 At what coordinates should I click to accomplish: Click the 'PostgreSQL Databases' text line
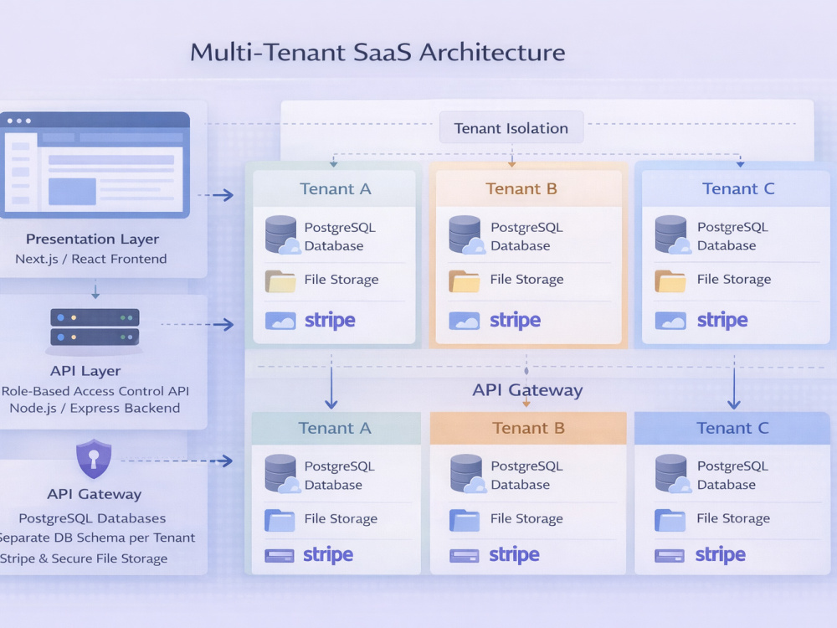pyautogui.click(x=92, y=518)
